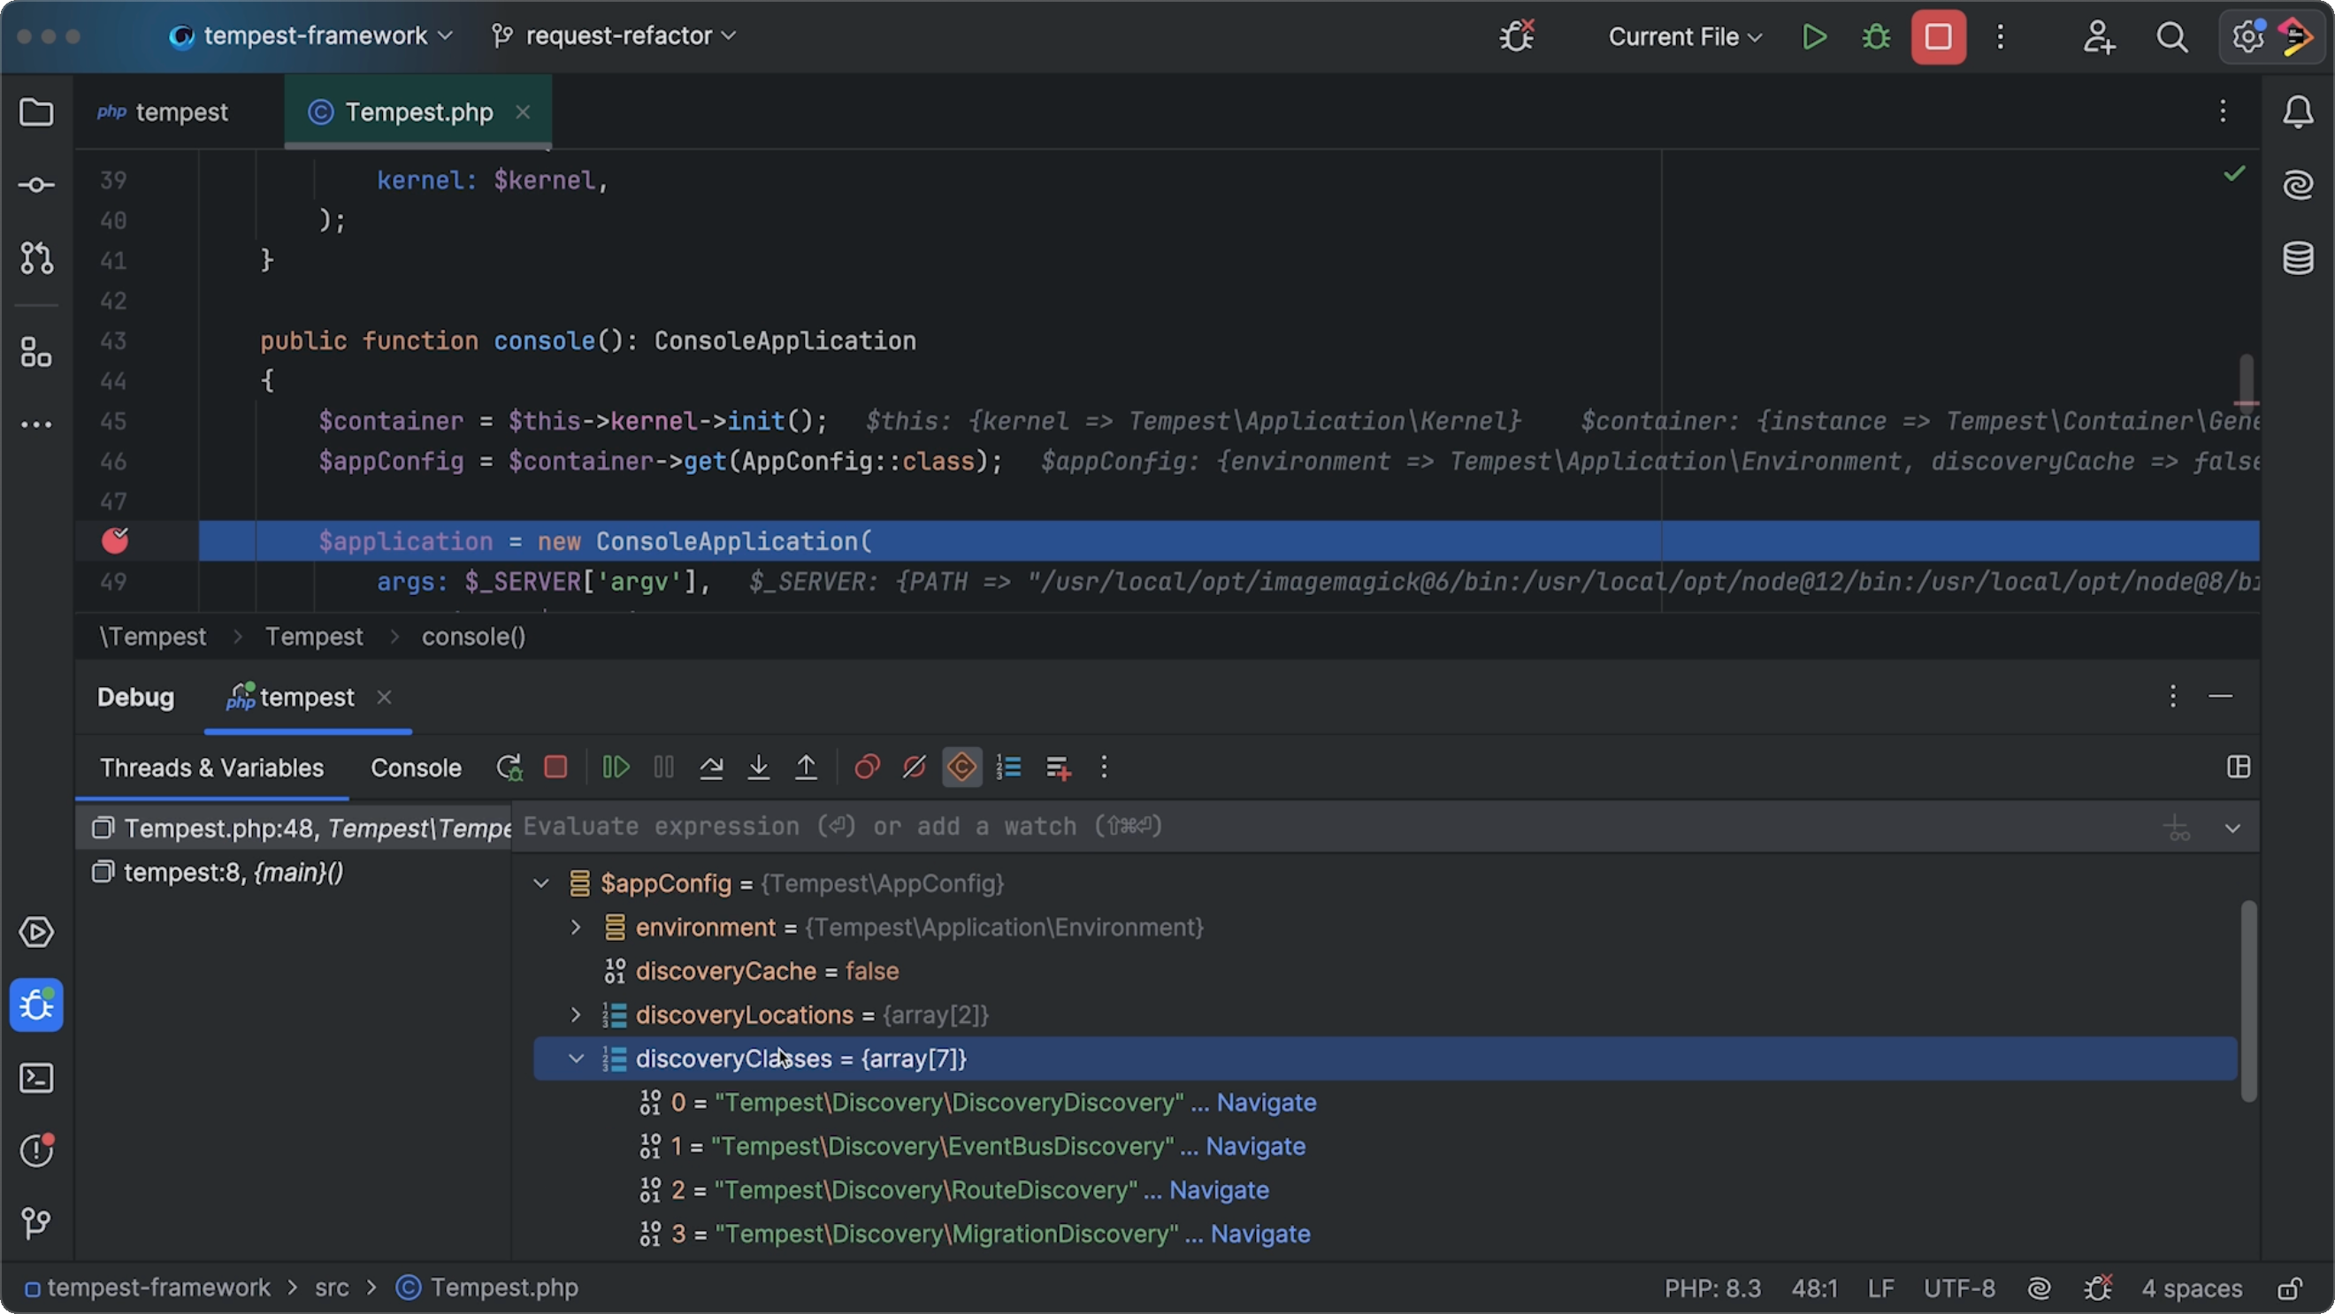Toggle the highlighted orange debugger option icon
Image resolution: width=2335 pixels, height=1314 pixels.
[x=961, y=768]
